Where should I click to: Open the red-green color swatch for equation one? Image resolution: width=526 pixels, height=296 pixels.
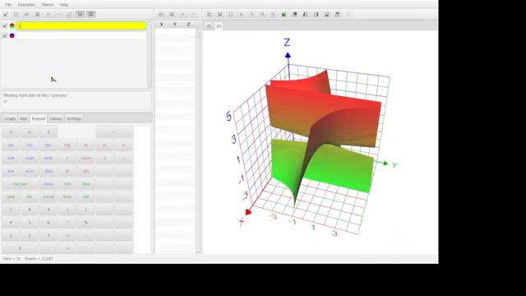click(x=12, y=25)
